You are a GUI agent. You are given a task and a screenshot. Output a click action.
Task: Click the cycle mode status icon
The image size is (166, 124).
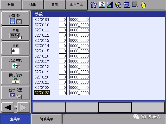point(127,5)
